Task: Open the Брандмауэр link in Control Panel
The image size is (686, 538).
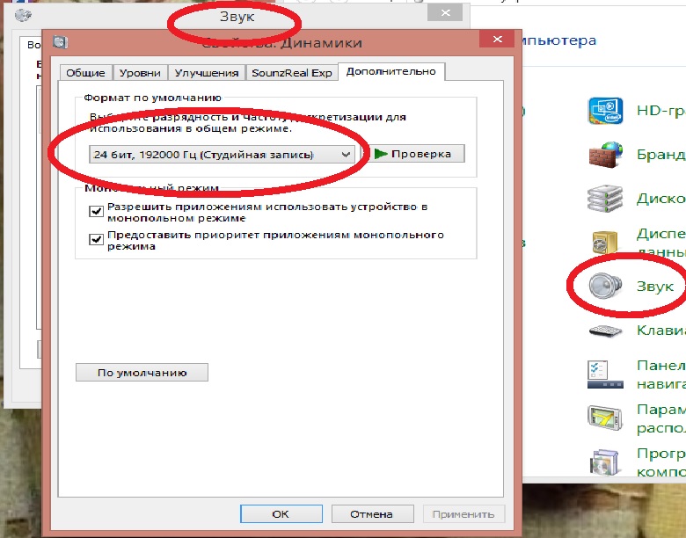Action: [x=661, y=155]
